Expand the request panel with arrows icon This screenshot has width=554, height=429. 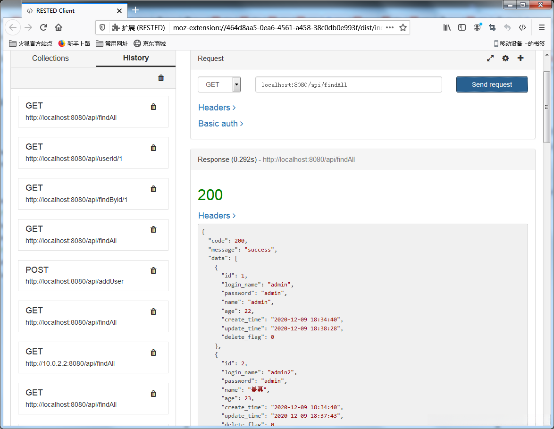[490, 59]
